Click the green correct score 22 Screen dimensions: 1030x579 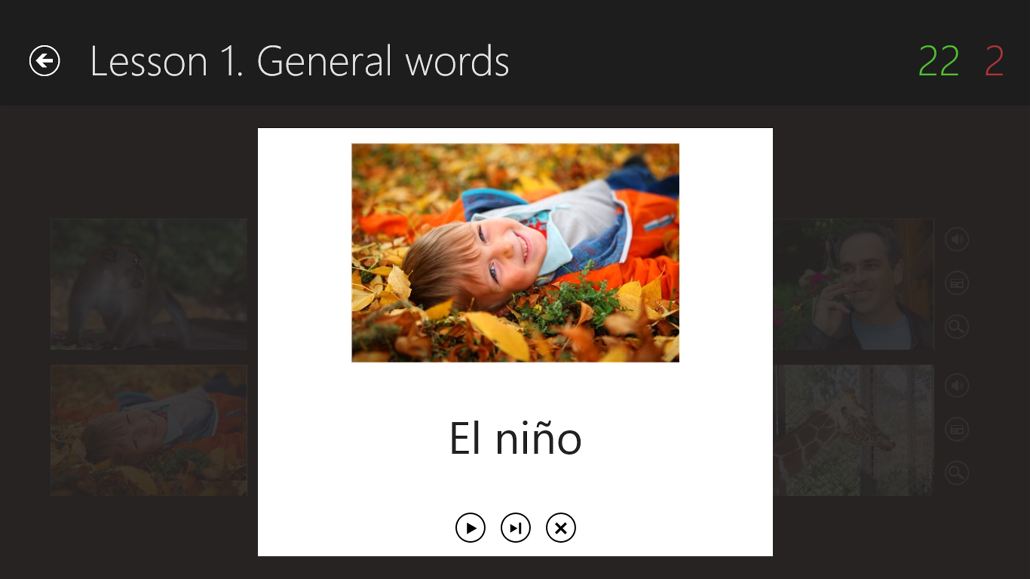point(938,61)
